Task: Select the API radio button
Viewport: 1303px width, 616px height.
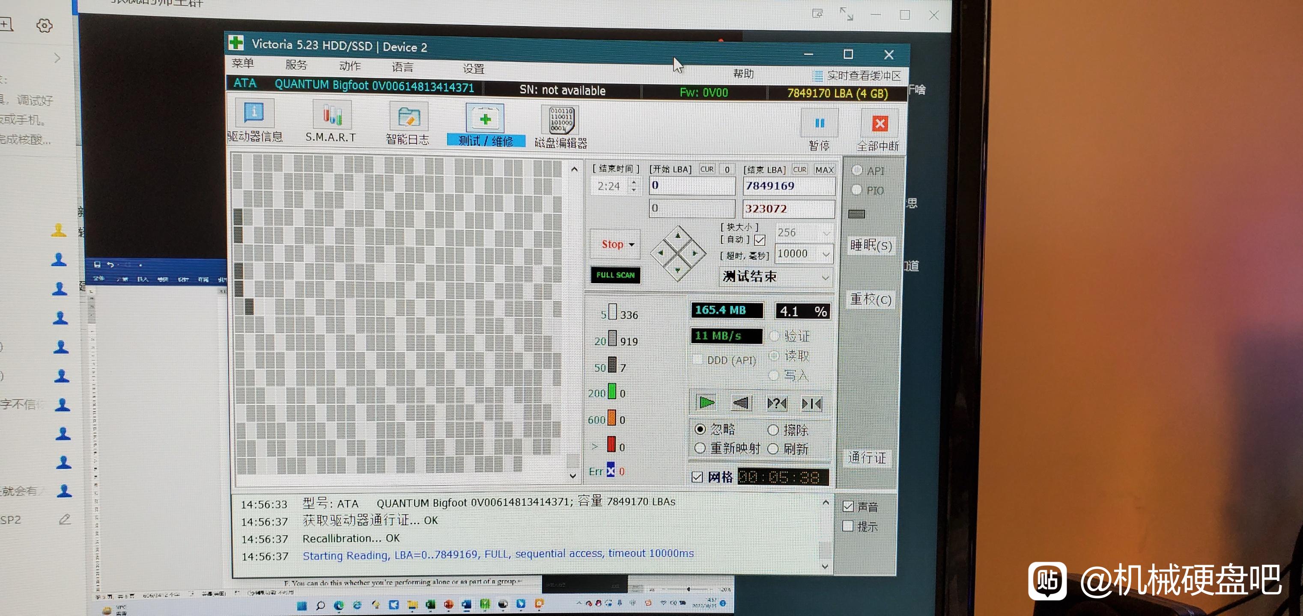Action: pyautogui.click(x=857, y=170)
